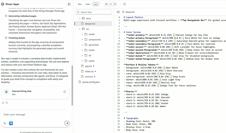This screenshot has width=226, height=133.
Task: Switch to code view using the </> icon
Action: pyautogui.click(x=111, y=4)
